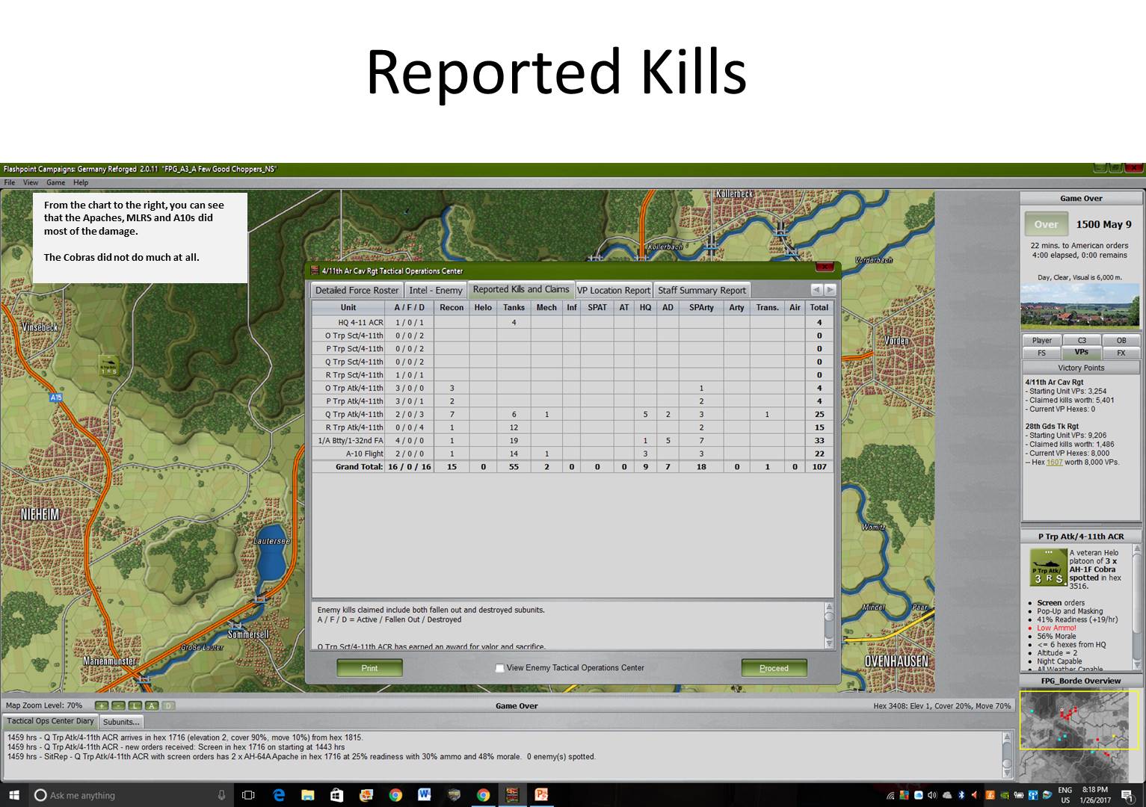Open the Subunits tab
This screenshot has width=1146, height=807.
pyautogui.click(x=121, y=722)
